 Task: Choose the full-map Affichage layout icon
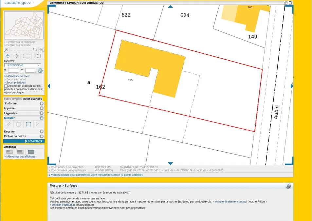pyautogui.click(x=31, y=152)
